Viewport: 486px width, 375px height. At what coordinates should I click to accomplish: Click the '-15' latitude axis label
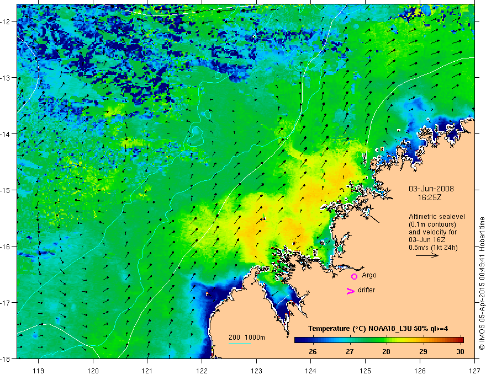(5, 190)
